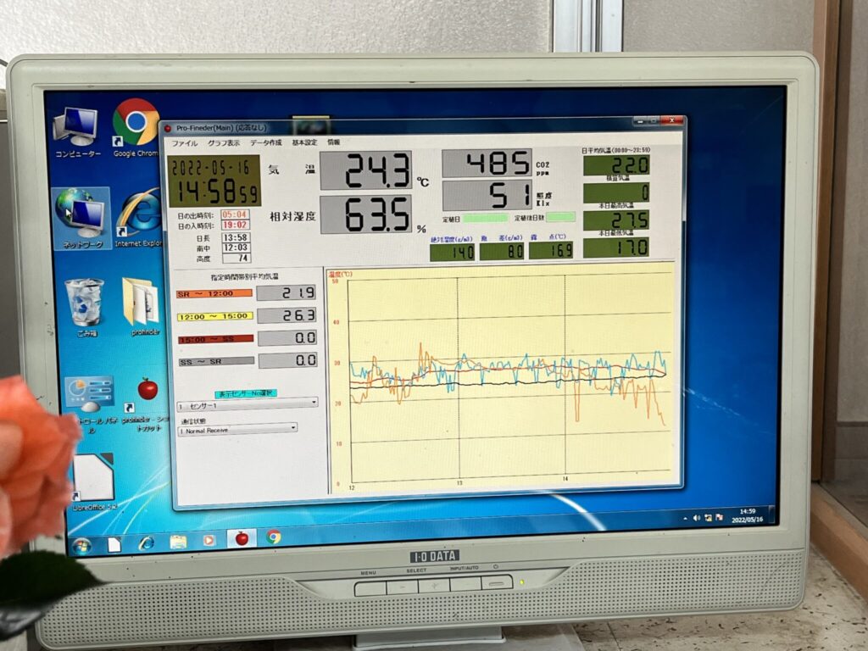Image resolution: width=868 pixels, height=651 pixels.
Task: Expand the センサー1 sensor selection dropdown
Action: 247,405
